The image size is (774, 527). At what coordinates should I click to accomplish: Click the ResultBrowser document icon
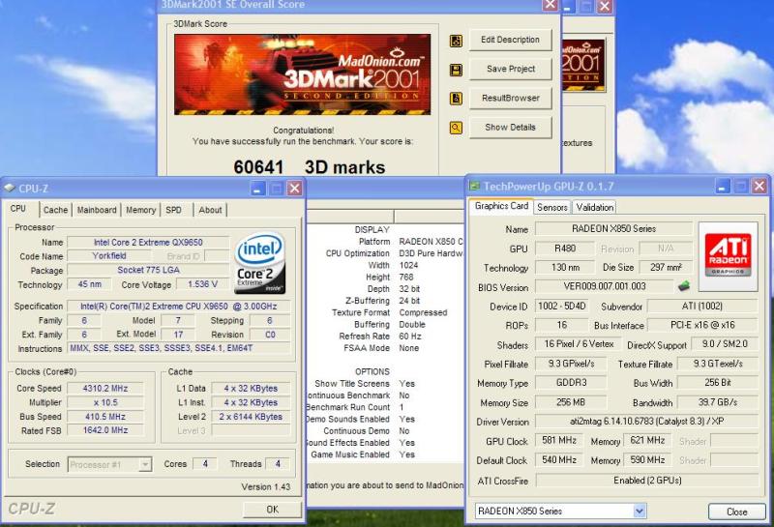456,99
